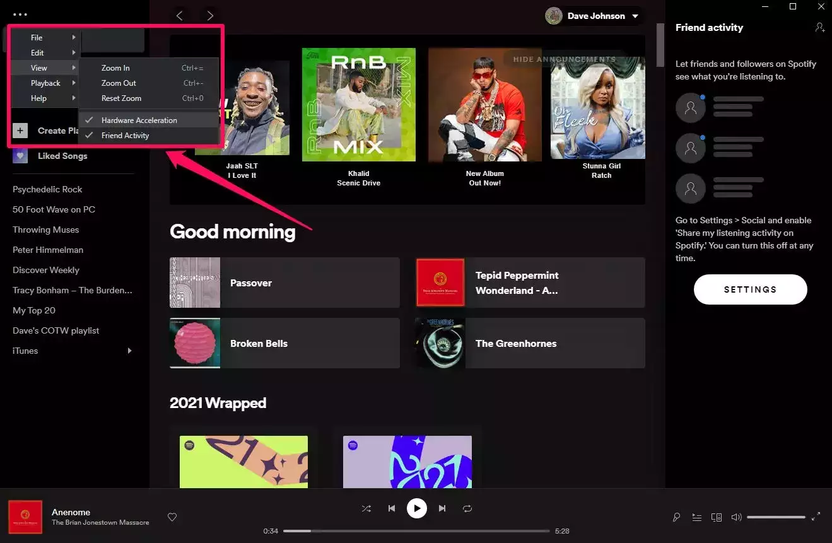Expand the iTunes folder in the sidebar
Viewport: 832px width, 543px height.
tap(130, 351)
